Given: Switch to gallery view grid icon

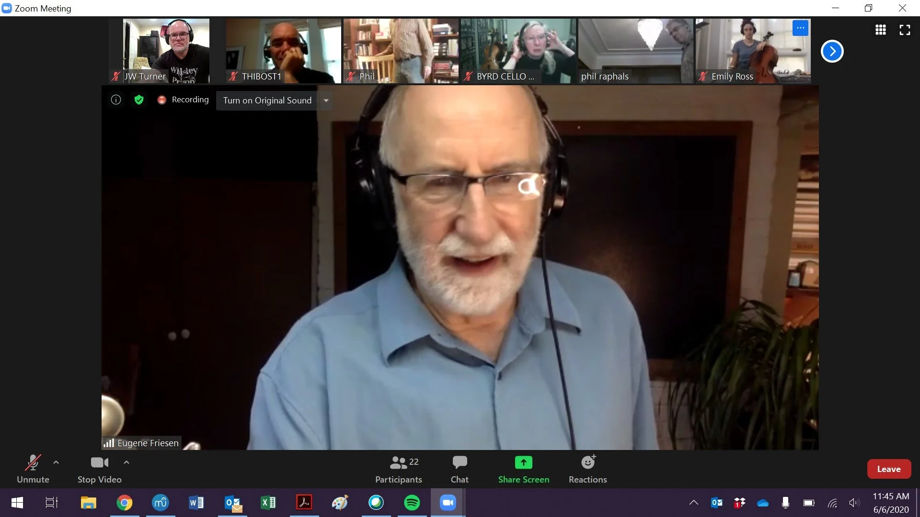Looking at the screenshot, I should coord(880,30).
